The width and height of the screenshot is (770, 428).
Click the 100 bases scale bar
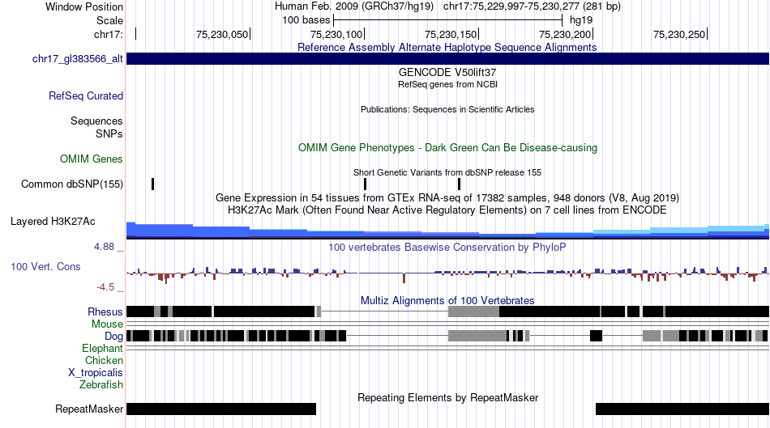pos(448,20)
